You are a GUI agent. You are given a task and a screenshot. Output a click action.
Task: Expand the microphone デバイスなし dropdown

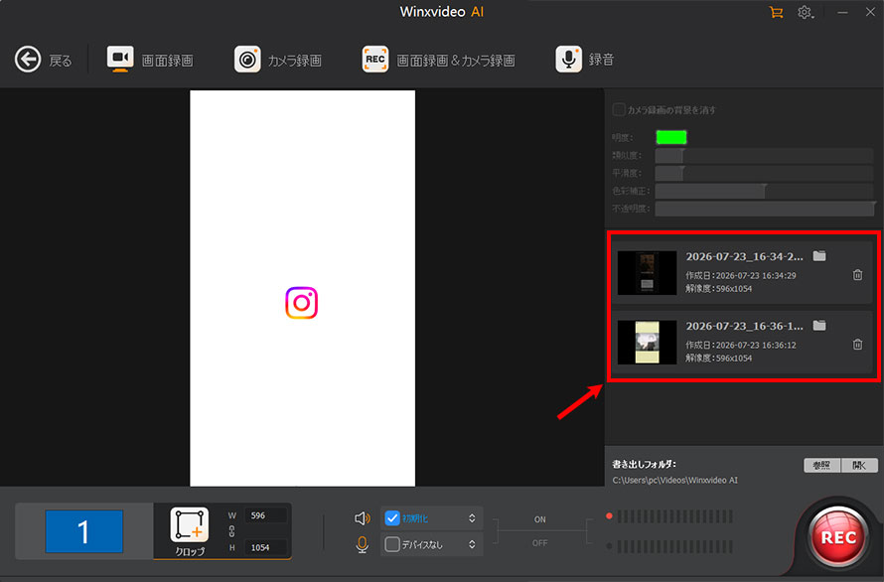472,545
